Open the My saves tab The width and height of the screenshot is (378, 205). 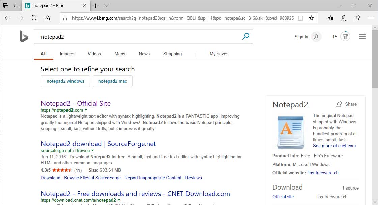pos(219,54)
